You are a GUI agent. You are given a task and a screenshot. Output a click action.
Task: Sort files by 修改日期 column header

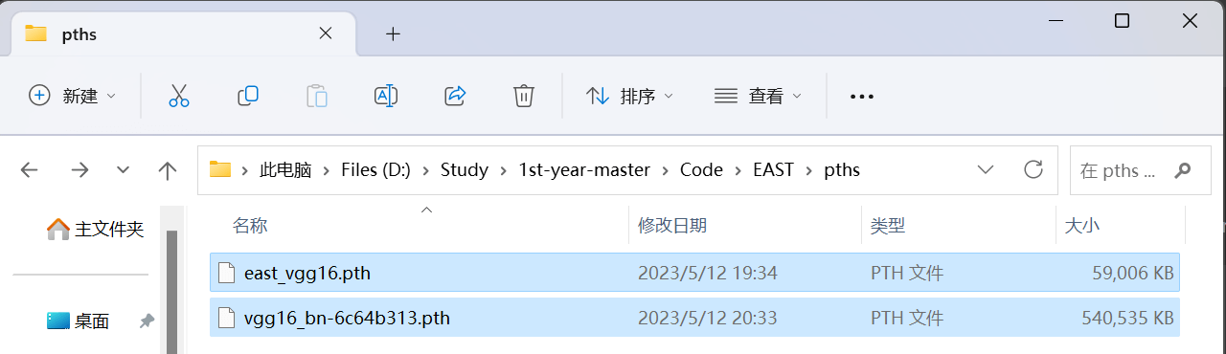[672, 226]
